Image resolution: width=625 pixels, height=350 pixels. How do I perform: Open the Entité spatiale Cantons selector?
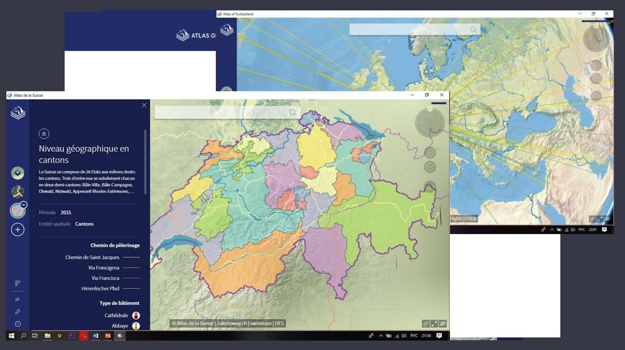(x=84, y=224)
